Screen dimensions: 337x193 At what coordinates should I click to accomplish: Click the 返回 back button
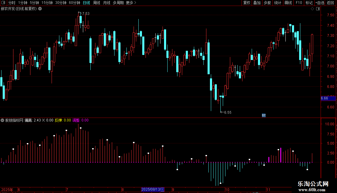[x=330, y=3]
